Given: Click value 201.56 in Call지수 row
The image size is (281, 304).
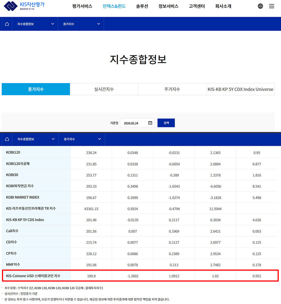Looking at the screenshot, I should (91, 231).
